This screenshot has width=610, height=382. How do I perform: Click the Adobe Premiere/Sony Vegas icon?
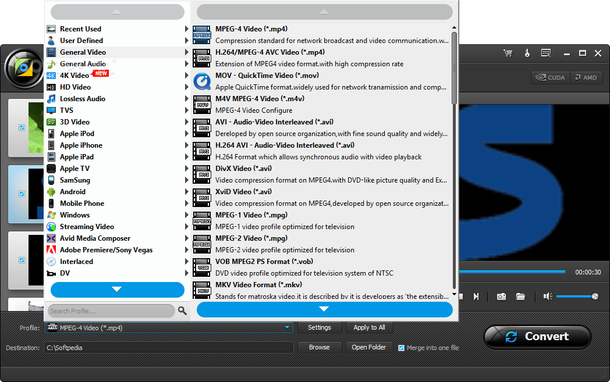click(51, 250)
